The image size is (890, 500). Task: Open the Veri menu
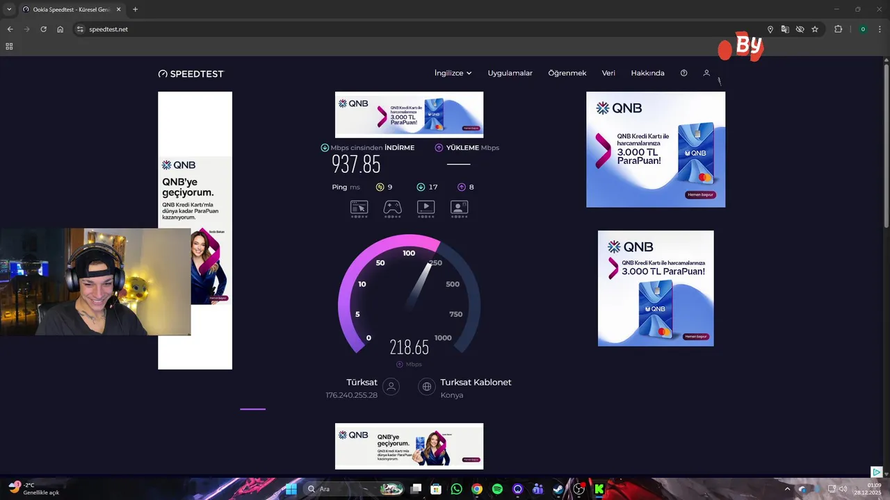point(608,73)
